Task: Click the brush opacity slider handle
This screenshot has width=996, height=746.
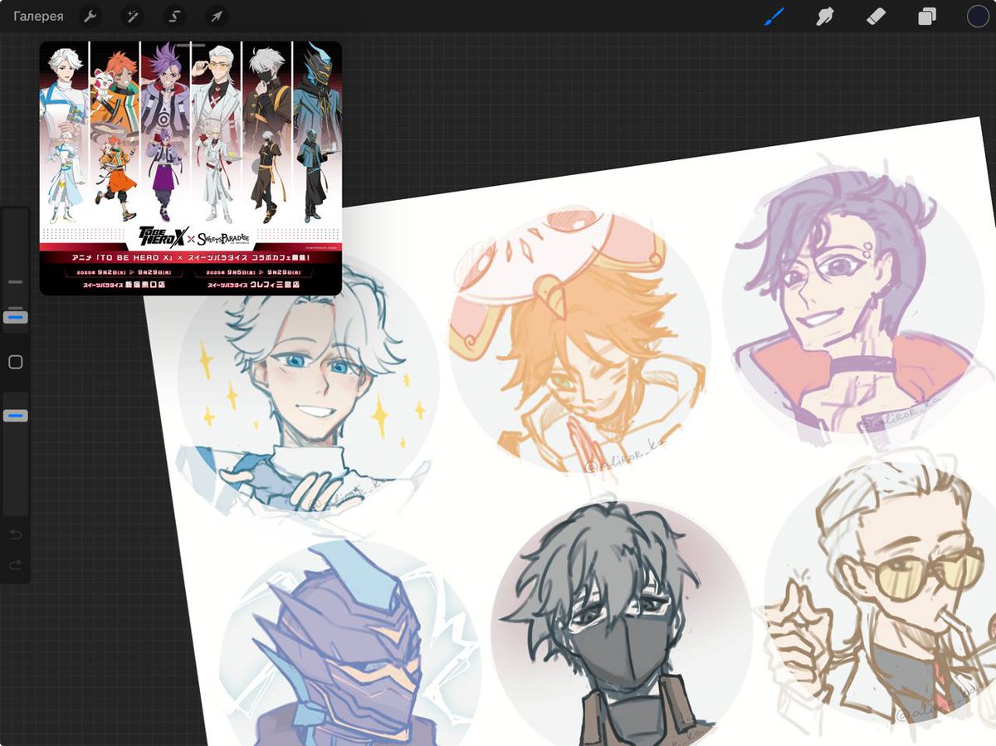Action: click(16, 415)
